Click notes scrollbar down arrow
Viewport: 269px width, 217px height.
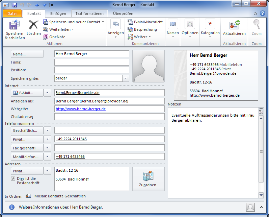[x=261, y=195]
